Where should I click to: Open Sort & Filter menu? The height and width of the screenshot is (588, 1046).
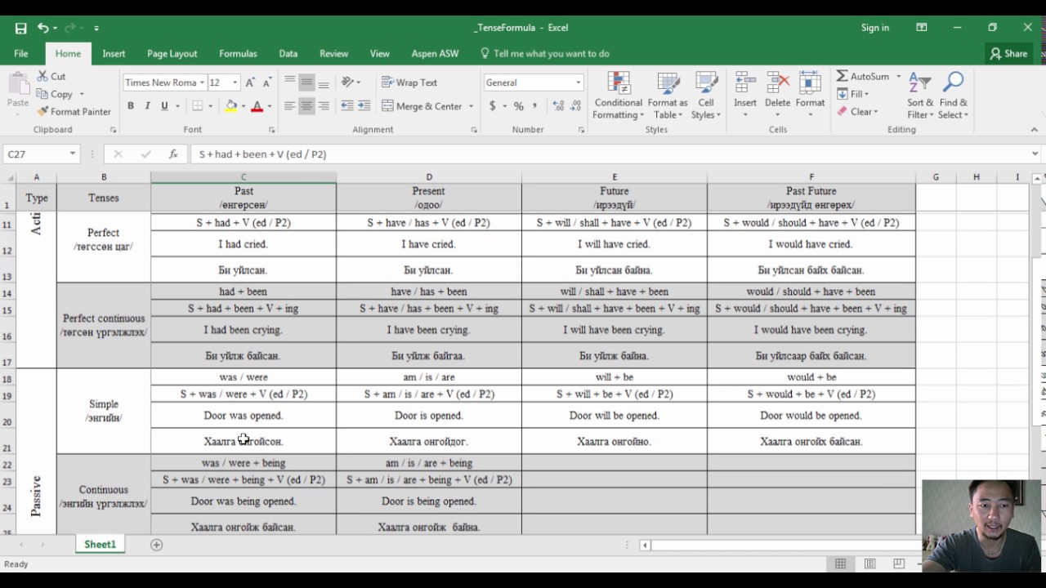(920, 96)
